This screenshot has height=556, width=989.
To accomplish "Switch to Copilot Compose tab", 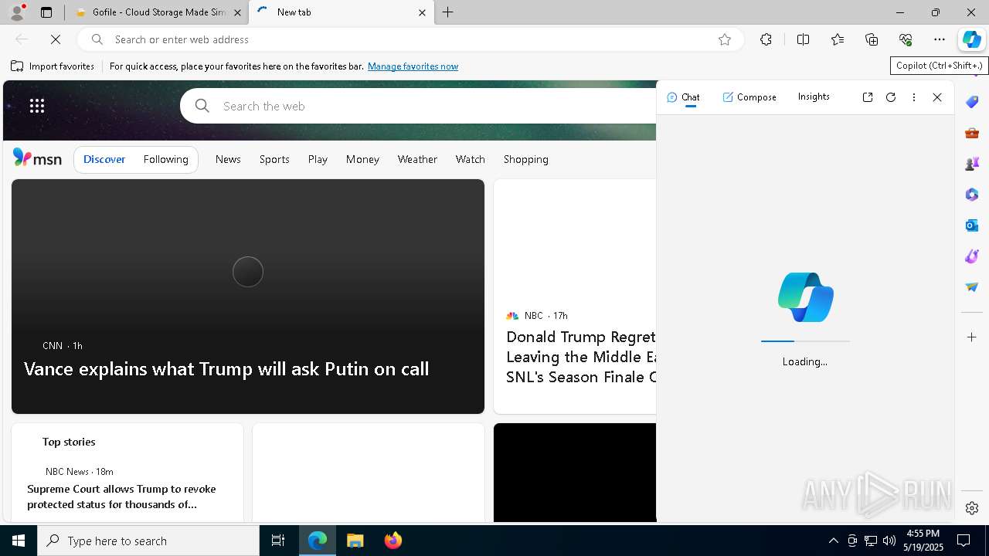I will click(749, 97).
